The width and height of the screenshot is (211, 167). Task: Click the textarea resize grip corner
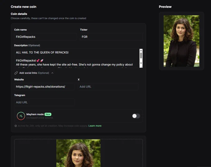click(x=141, y=67)
